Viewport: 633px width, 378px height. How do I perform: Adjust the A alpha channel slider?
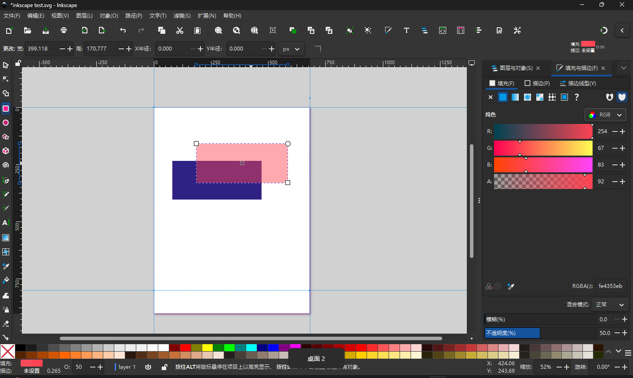(543, 182)
